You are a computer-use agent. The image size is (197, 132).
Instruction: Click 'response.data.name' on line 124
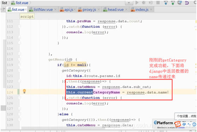coord(147,92)
